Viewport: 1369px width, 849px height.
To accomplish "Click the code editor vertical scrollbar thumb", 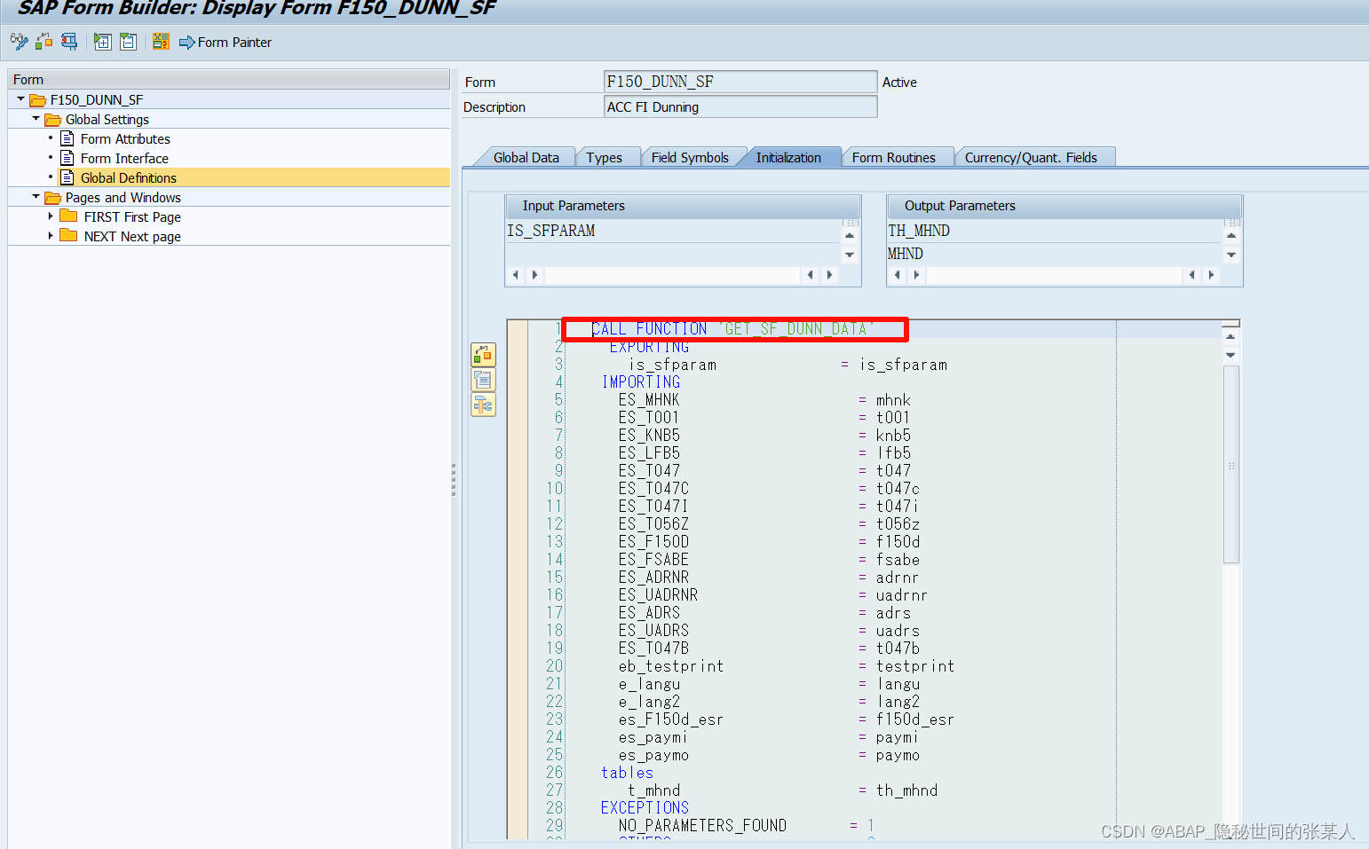I will [1231, 464].
